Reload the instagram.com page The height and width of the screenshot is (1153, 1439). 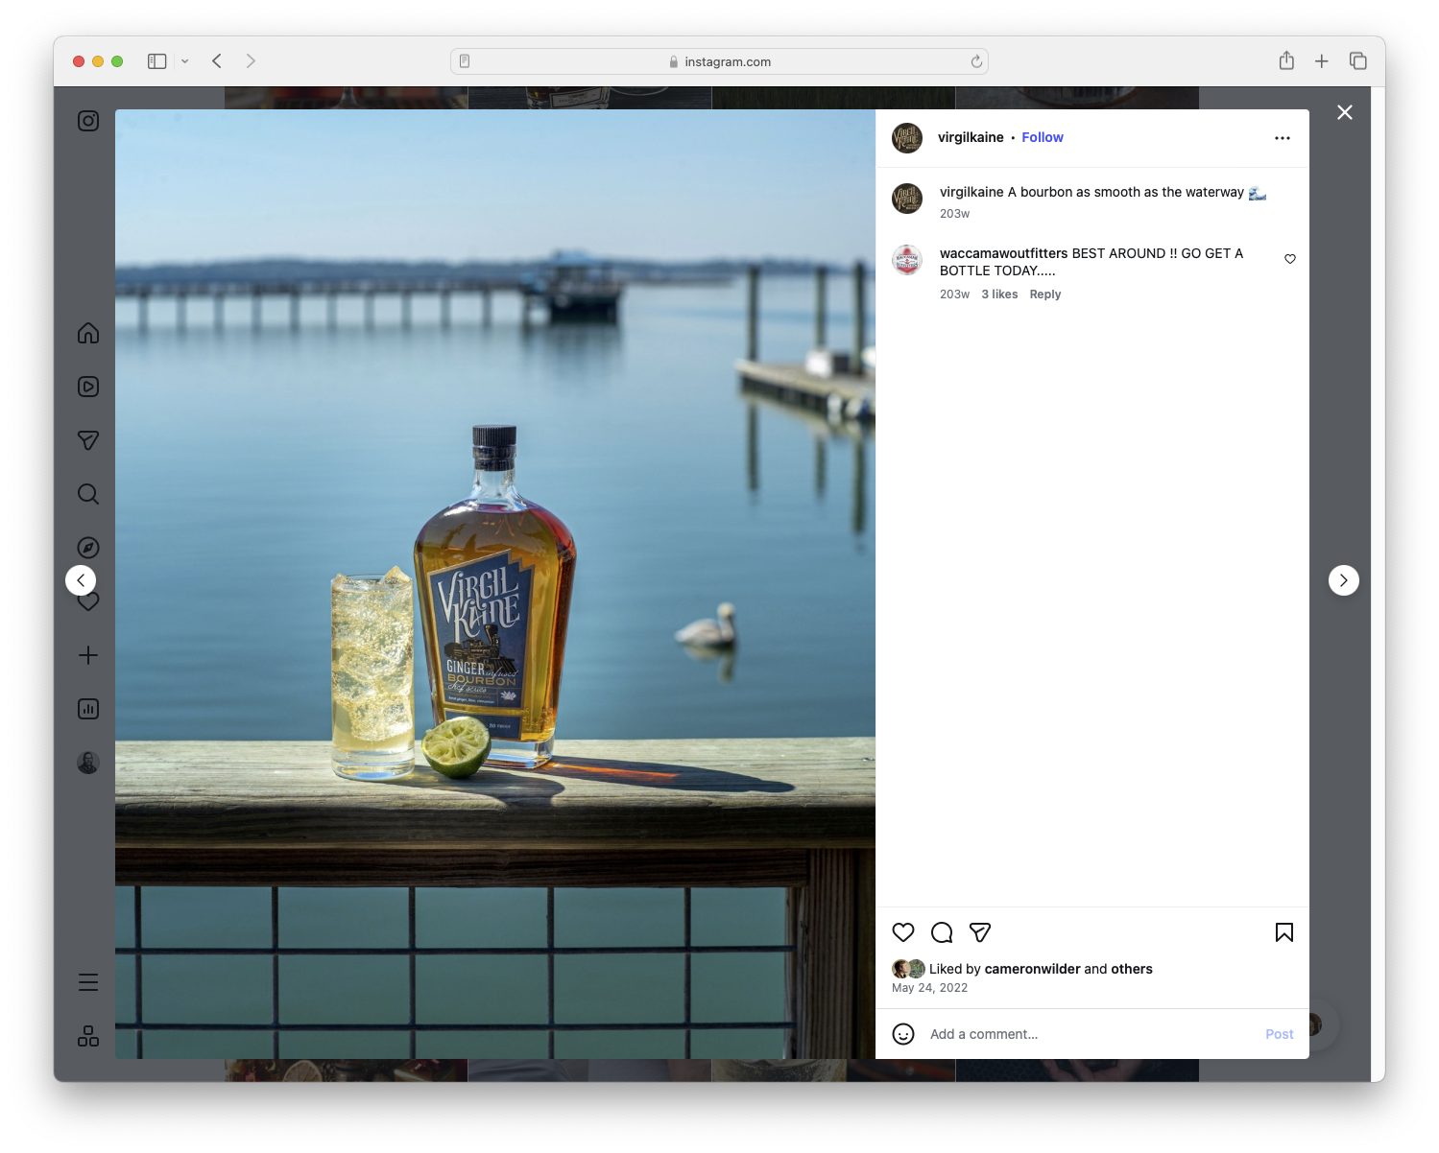coord(976,61)
